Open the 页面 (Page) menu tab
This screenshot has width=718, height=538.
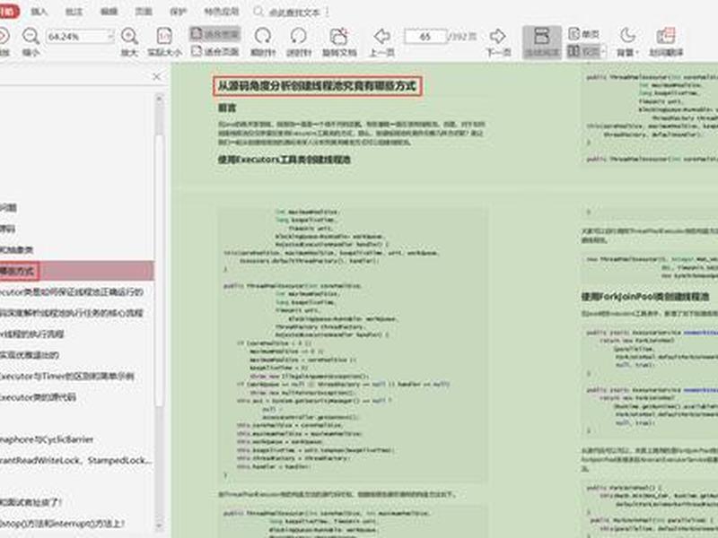click(144, 12)
